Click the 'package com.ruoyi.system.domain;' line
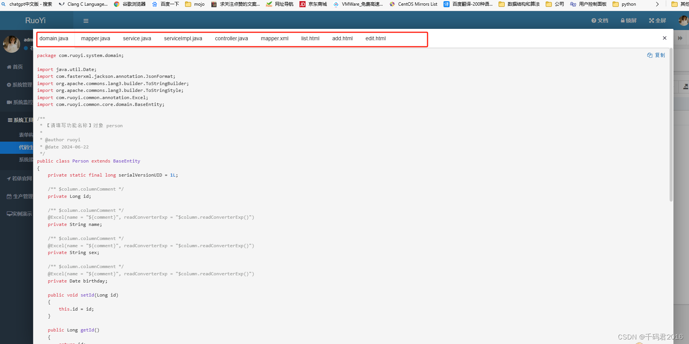Image resolution: width=689 pixels, height=344 pixels. pos(80,55)
